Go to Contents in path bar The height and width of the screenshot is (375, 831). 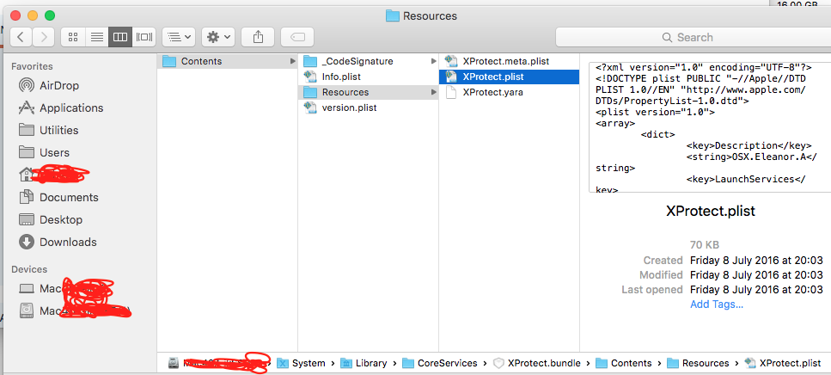coord(624,363)
